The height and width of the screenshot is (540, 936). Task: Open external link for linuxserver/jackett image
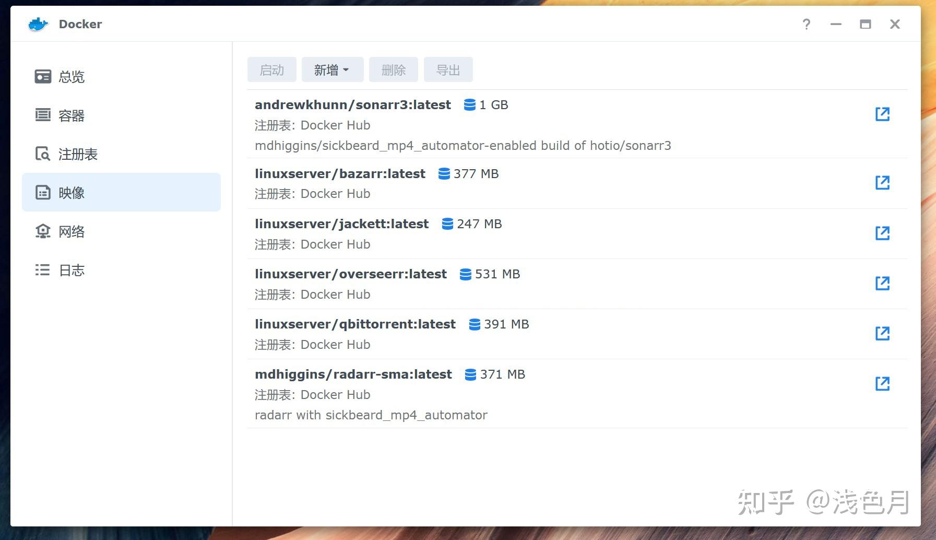tap(882, 233)
